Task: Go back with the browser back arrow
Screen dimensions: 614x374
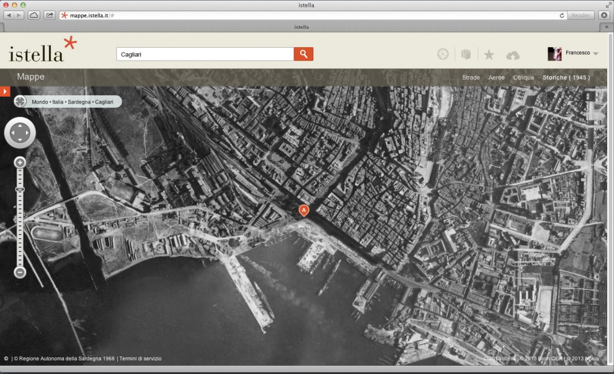Action: 9,15
